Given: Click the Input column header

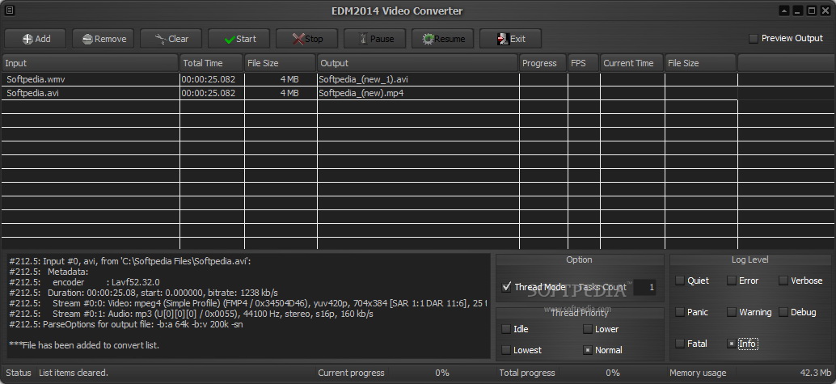Looking at the screenshot, I should [x=90, y=63].
